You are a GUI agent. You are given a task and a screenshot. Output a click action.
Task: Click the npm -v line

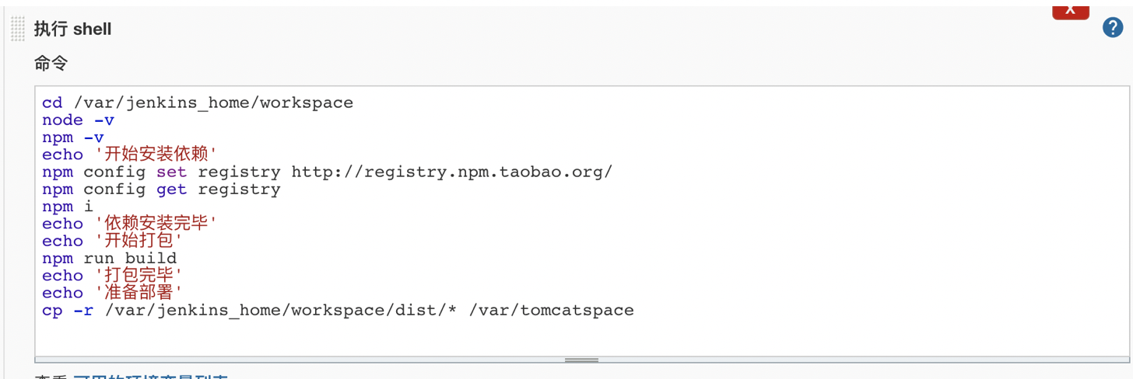(73, 137)
